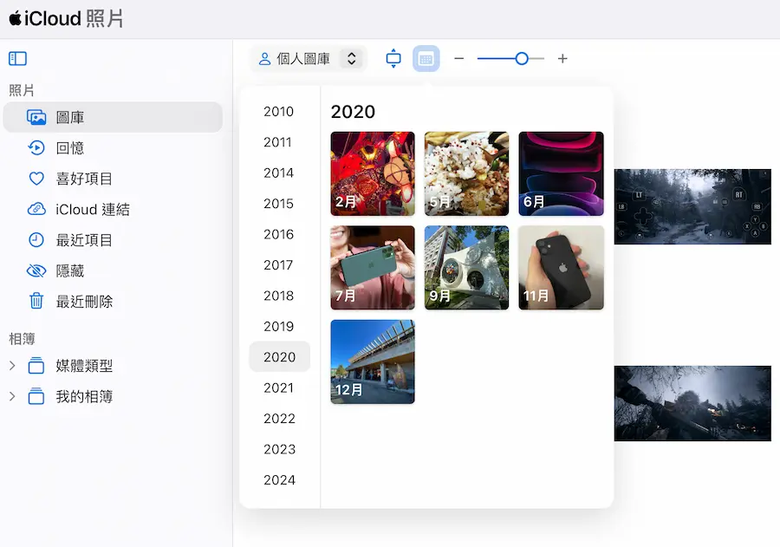Screen dimensions: 780x547
Task: Open the 7月 month thumbnail
Action: click(x=373, y=268)
